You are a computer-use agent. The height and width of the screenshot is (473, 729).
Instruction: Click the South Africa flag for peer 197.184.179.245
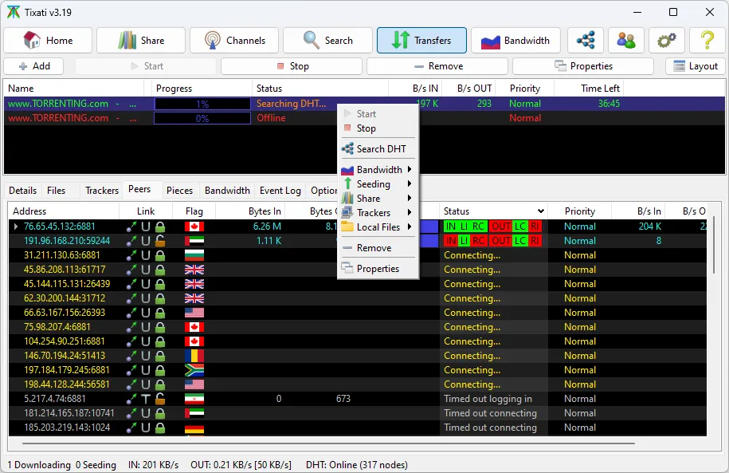pos(194,370)
